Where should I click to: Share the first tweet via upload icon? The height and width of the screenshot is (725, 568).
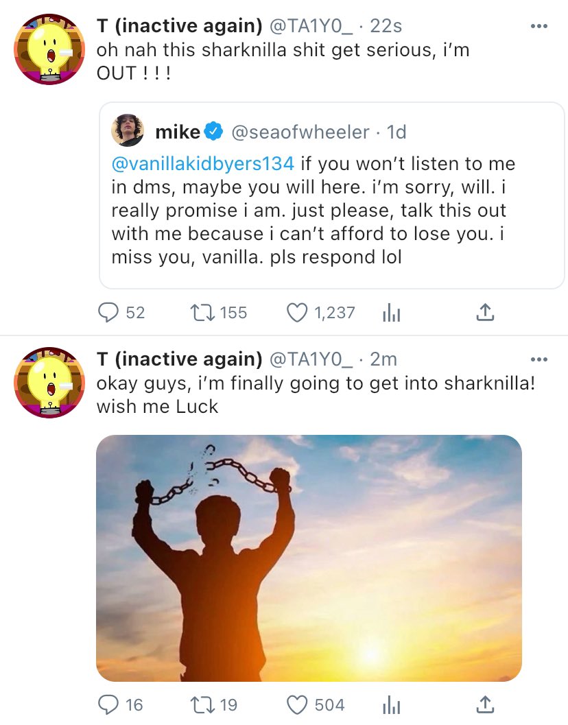coord(484,313)
